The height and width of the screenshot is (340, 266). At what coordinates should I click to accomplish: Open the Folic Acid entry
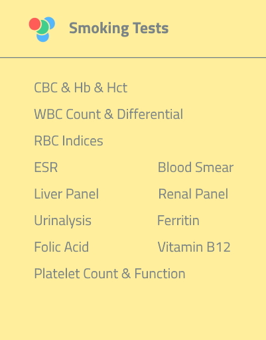pyautogui.click(x=62, y=247)
